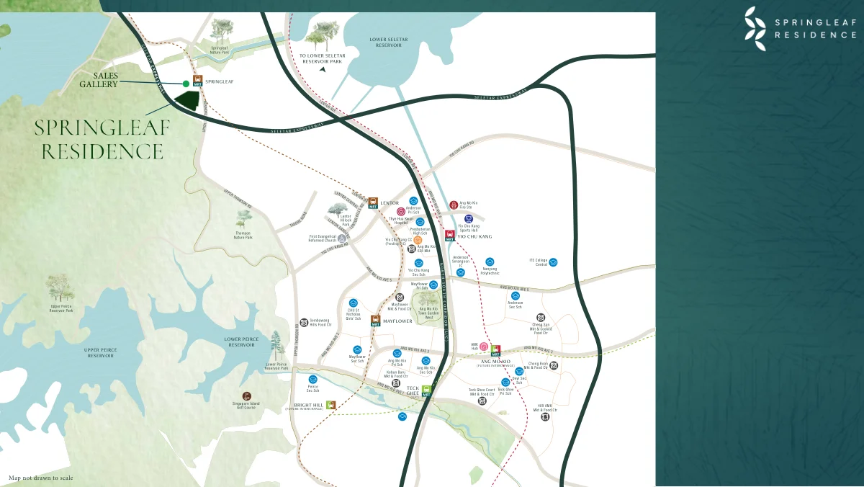Click the Ang Mo Kio MRT icon
The width and height of the screenshot is (864, 487).
[x=495, y=351]
